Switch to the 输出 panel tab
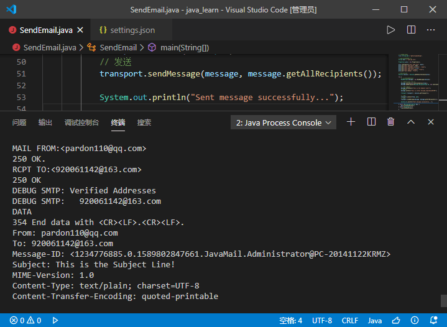Viewport: 447px width, 327px height. (45, 122)
